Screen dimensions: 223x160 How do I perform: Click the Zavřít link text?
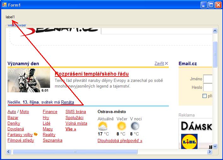click(x=159, y=63)
